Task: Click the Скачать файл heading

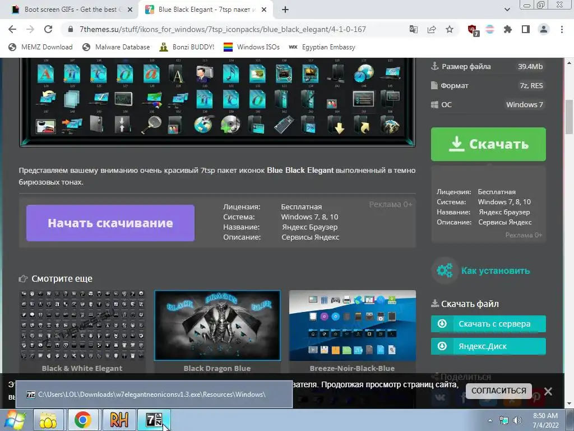Action: (x=470, y=304)
